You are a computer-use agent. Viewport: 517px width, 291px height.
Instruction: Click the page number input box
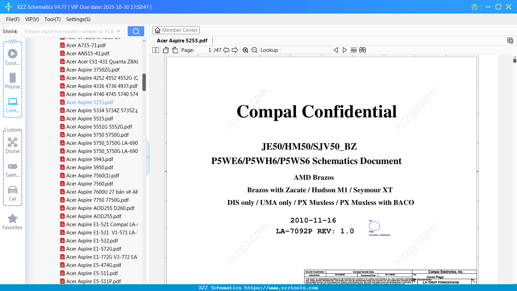[x=204, y=50]
